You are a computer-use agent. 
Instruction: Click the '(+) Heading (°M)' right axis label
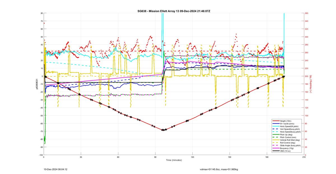coord(311,84)
